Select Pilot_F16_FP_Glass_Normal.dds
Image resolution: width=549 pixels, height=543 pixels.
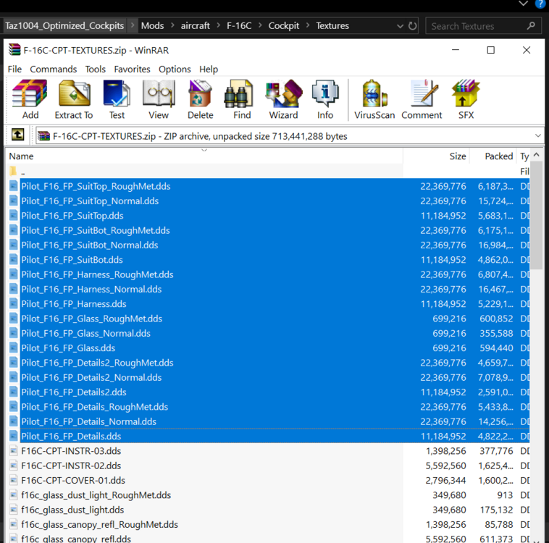tap(85, 333)
